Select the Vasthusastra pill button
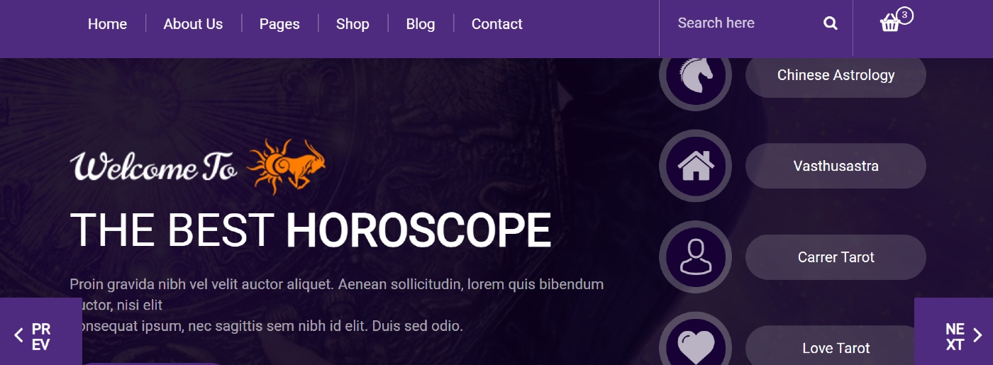The width and height of the screenshot is (993, 365). 836,166
